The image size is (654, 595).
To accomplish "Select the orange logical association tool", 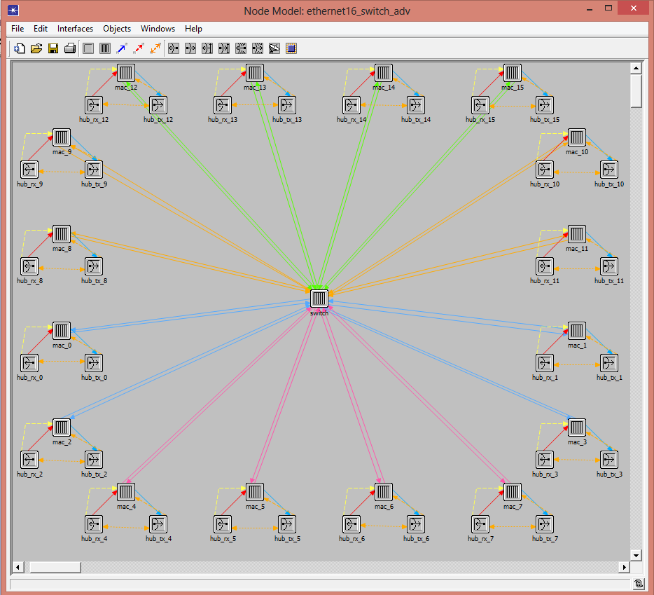I will (x=155, y=48).
